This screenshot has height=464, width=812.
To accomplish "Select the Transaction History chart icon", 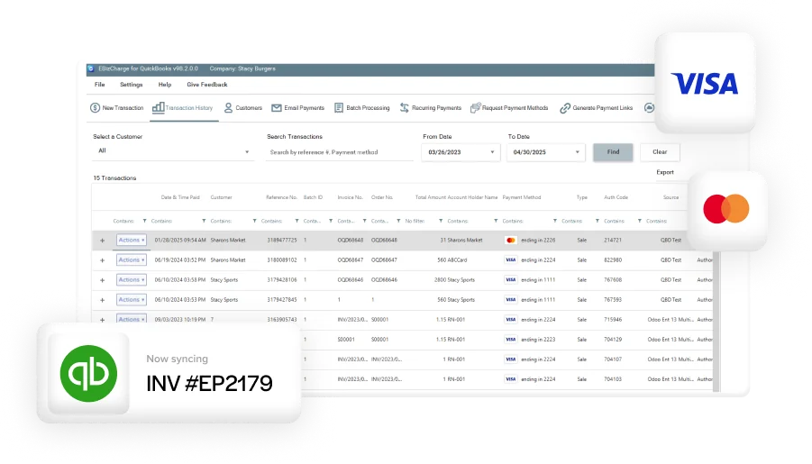I will tap(158, 108).
